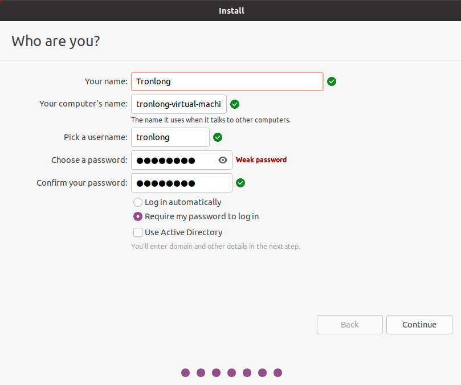
Task: Select Require my password to log in
Action: 138,216
